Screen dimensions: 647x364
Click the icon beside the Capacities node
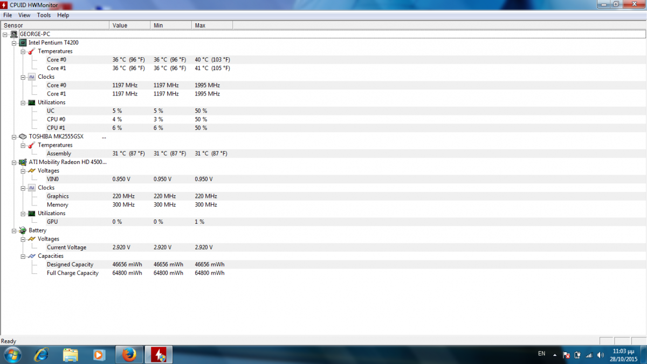pyautogui.click(x=32, y=256)
